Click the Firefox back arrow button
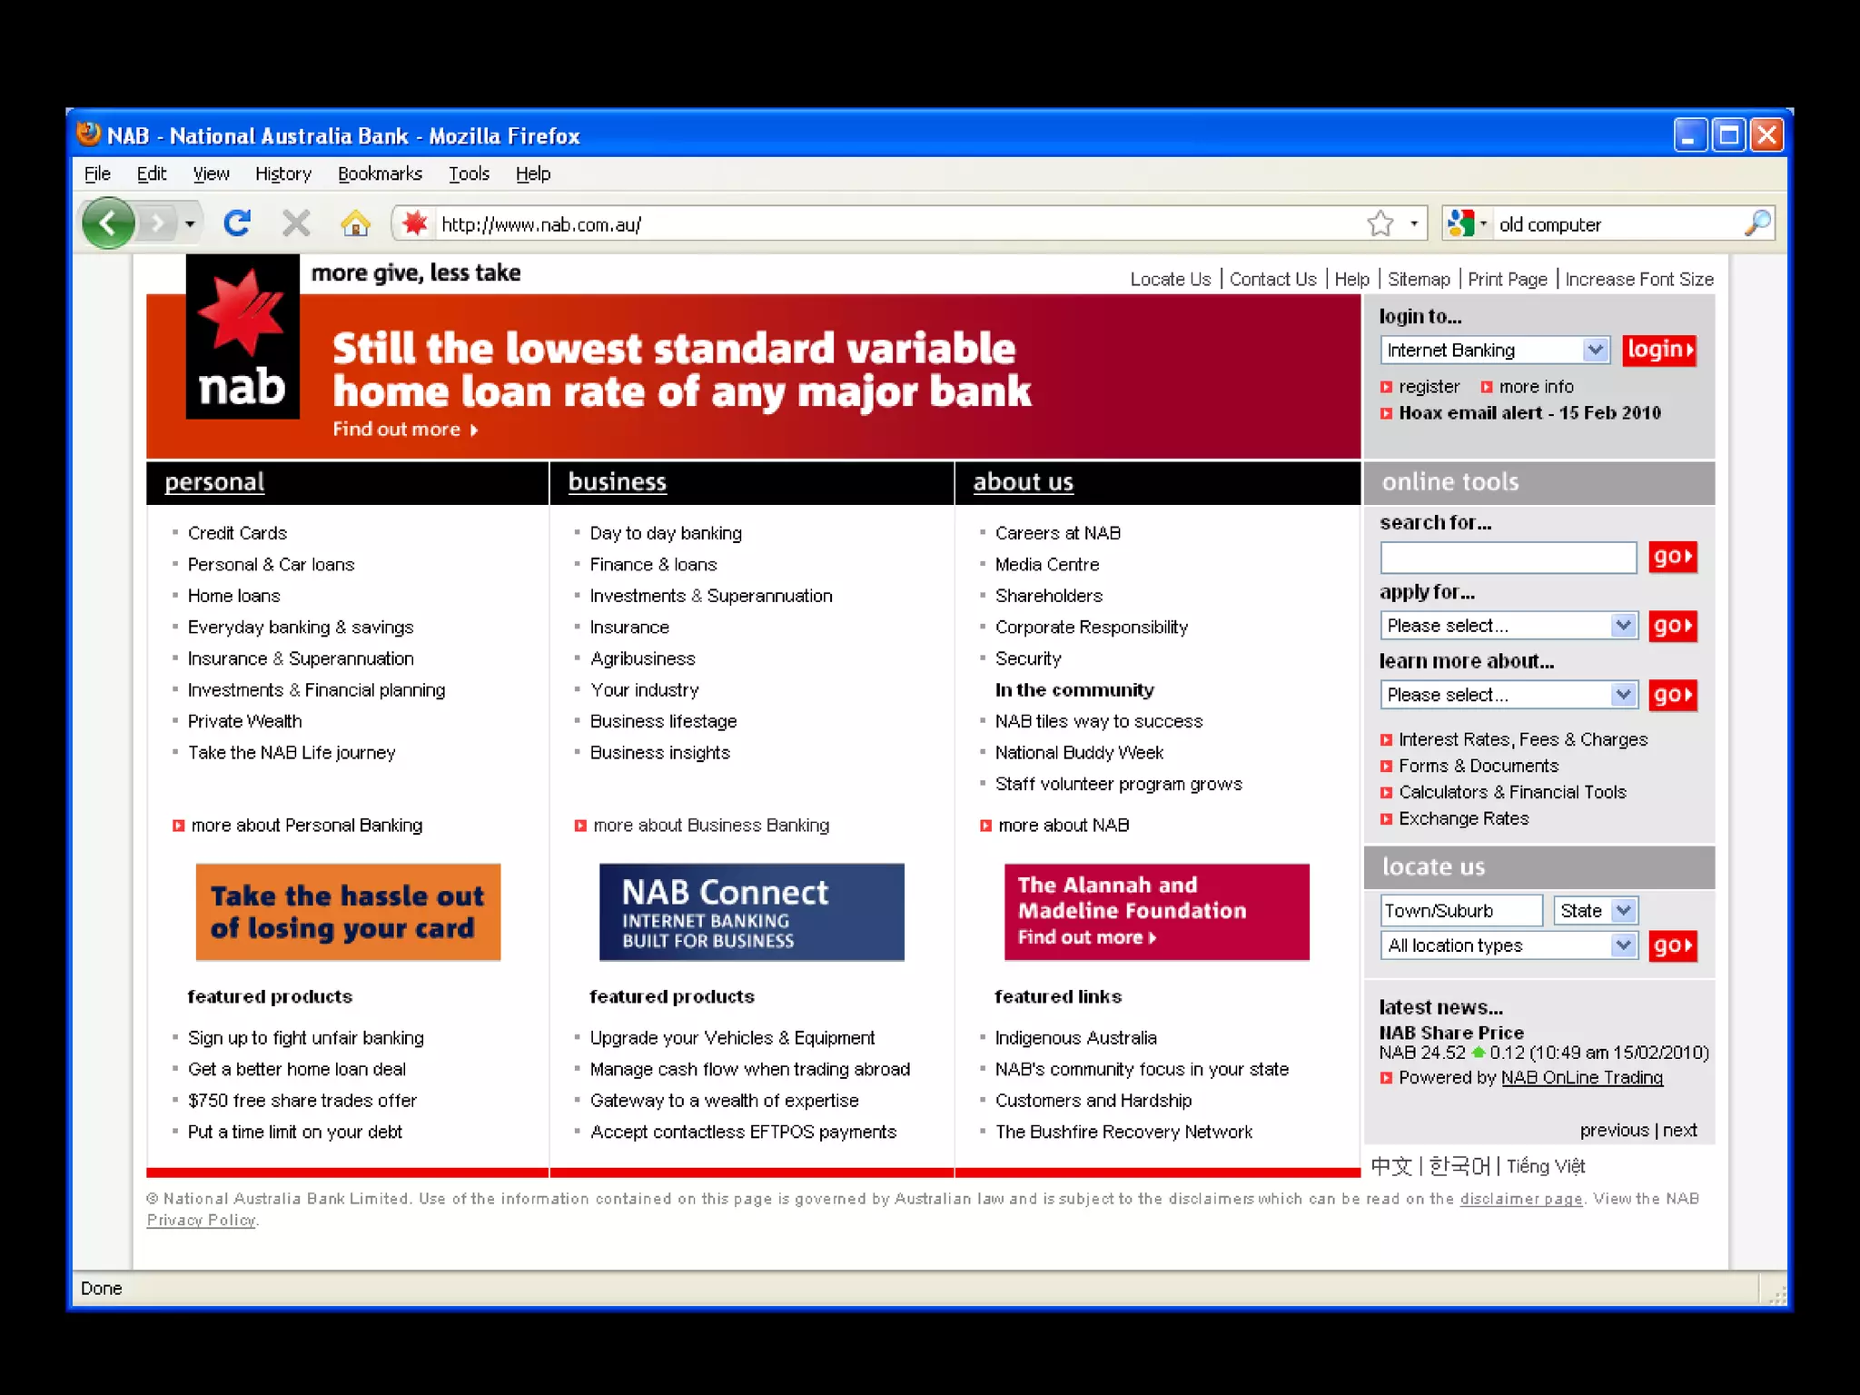Screen dimensions: 1860x1395 point(108,223)
